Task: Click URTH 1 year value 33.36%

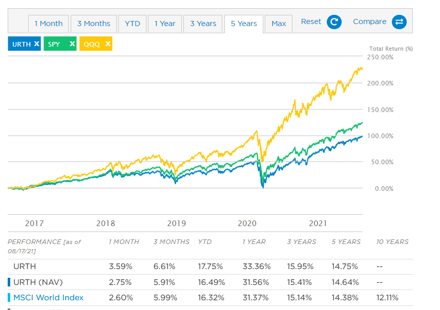Action: [x=257, y=267]
